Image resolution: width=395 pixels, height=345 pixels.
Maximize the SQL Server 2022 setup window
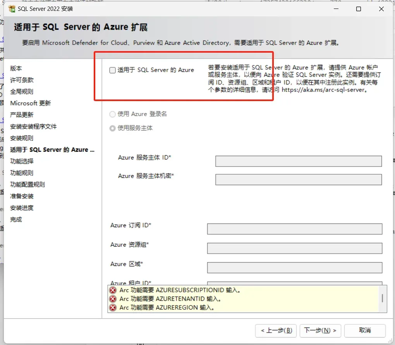(x=359, y=9)
